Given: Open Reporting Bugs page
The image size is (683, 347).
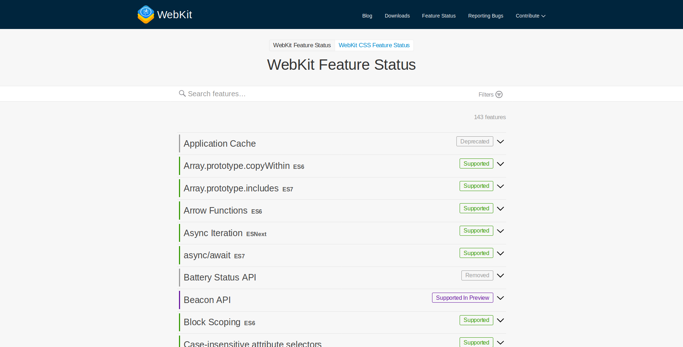Looking at the screenshot, I should pos(486,16).
